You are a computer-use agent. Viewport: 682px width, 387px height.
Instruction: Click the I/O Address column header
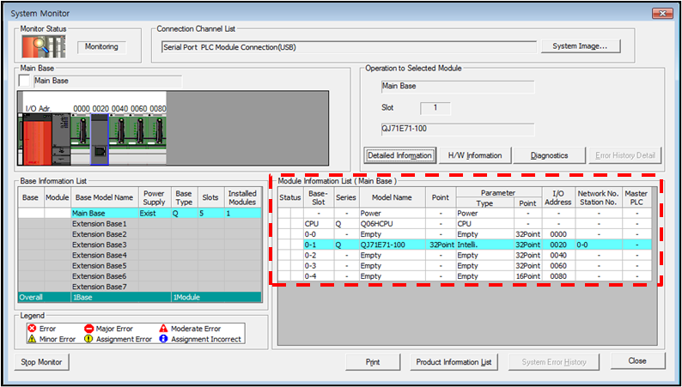[x=558, y=197]
